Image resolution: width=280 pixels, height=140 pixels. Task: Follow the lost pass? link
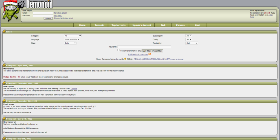coord(58,16)
